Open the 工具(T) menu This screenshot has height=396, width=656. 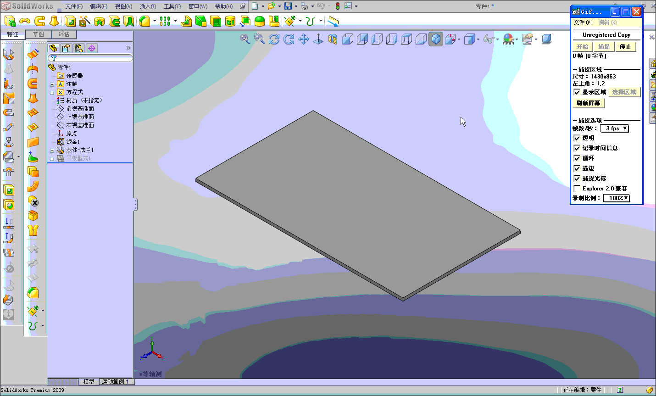tap(172, 6)
